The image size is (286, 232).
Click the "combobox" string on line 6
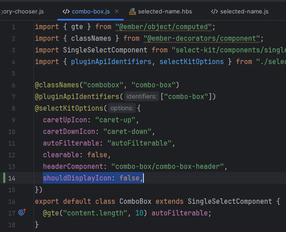coord(103,85)
